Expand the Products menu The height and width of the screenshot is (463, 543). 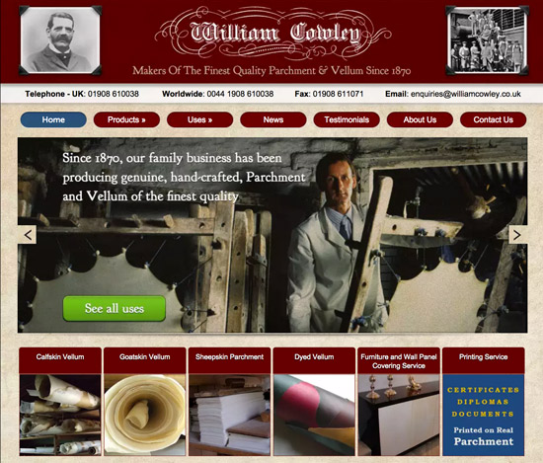[x=126, y=119]
